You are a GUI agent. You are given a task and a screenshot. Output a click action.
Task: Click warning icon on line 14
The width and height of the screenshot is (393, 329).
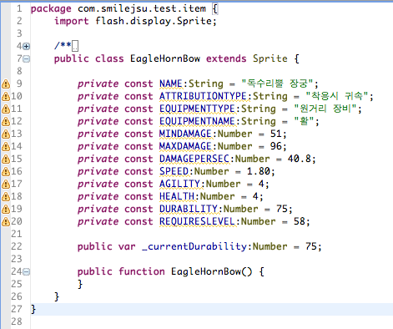(x=6, y=146)
